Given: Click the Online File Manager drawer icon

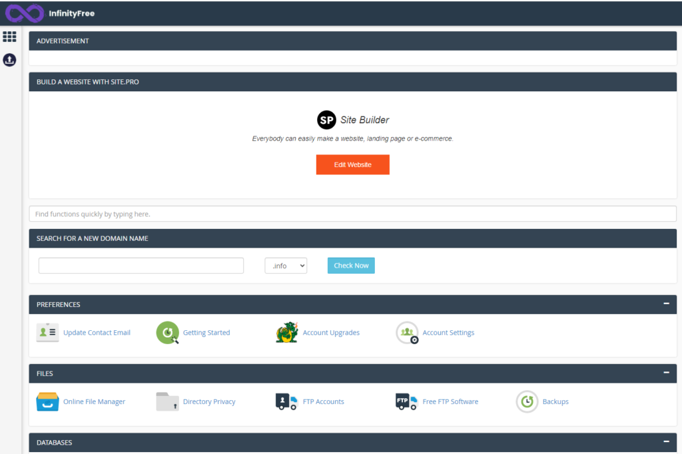Looking at the screenshot, I should [x=47, y=401].
